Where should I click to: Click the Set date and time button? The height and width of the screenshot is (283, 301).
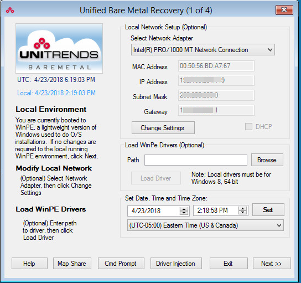(268, 209)
